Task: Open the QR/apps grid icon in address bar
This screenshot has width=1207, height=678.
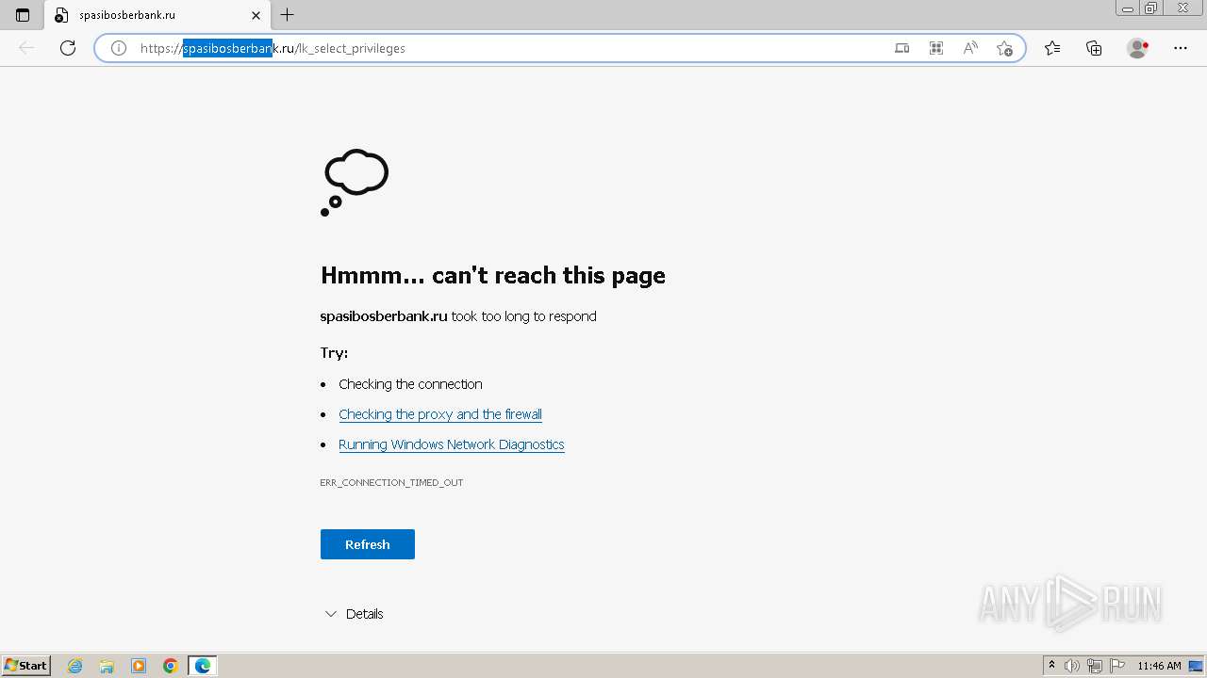Action: pos(936,48)
